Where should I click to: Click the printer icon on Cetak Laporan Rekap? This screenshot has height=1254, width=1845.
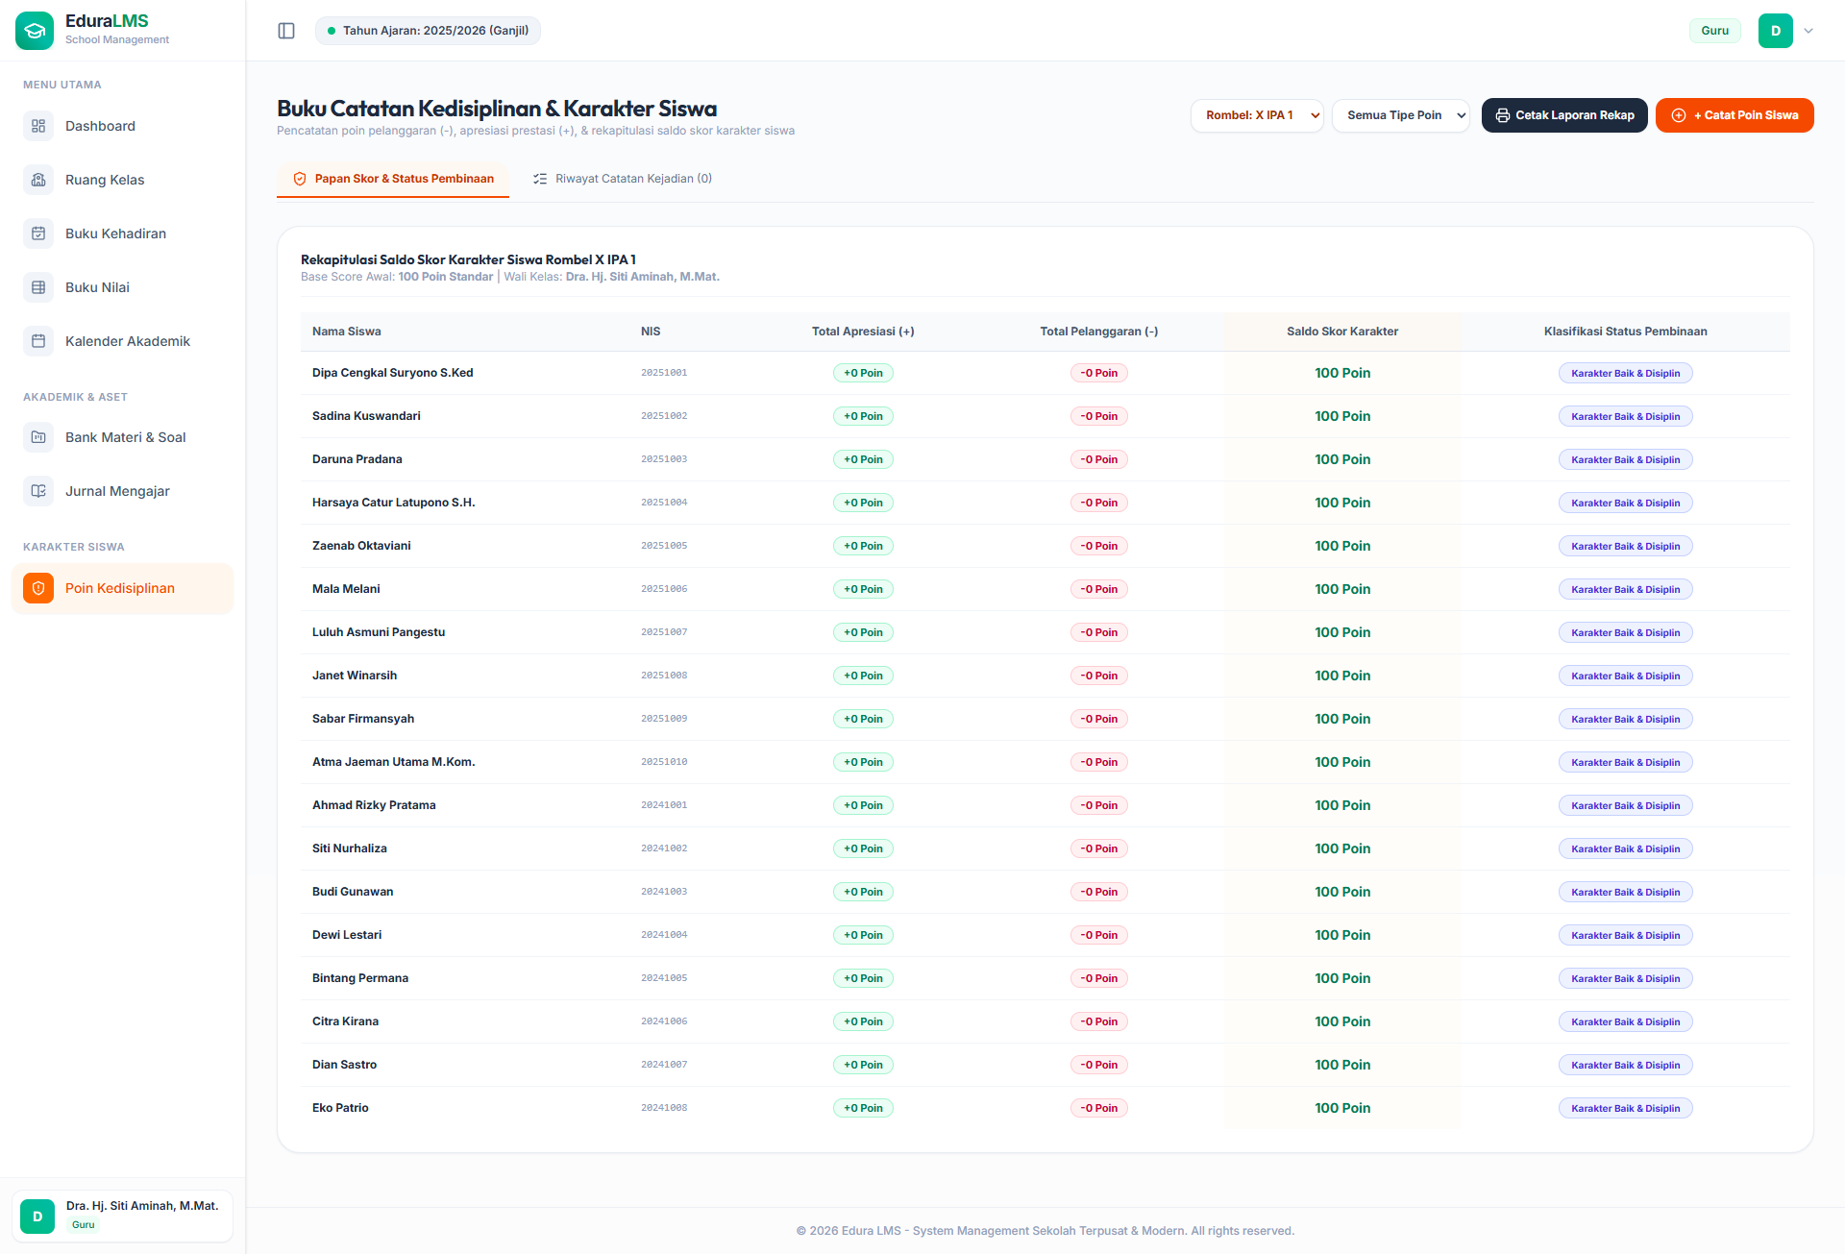[x=1503, y=115]
